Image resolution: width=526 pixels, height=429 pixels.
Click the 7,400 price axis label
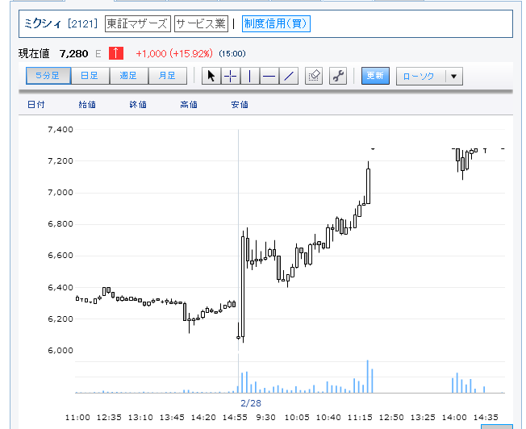61,130
